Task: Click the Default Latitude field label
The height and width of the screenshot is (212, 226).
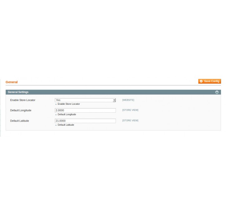Action: (19, 121)
